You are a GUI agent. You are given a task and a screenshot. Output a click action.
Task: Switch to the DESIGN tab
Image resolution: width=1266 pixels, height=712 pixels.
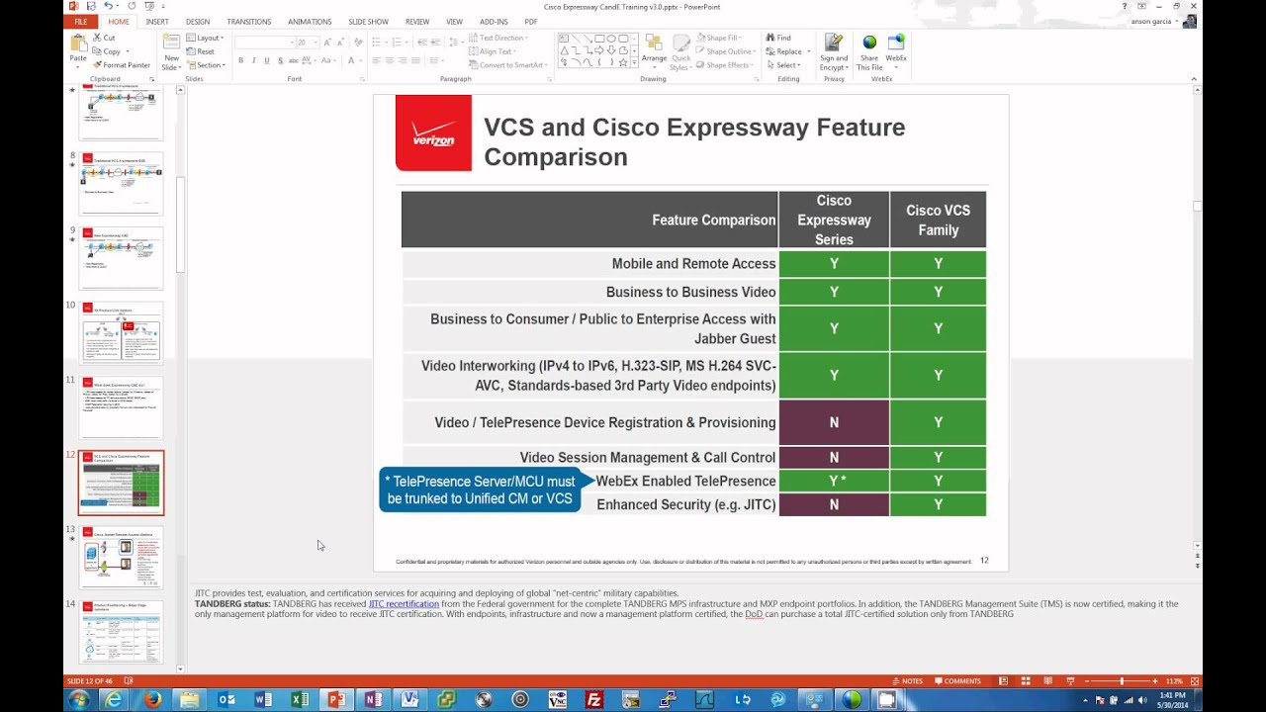pos(198,22)
